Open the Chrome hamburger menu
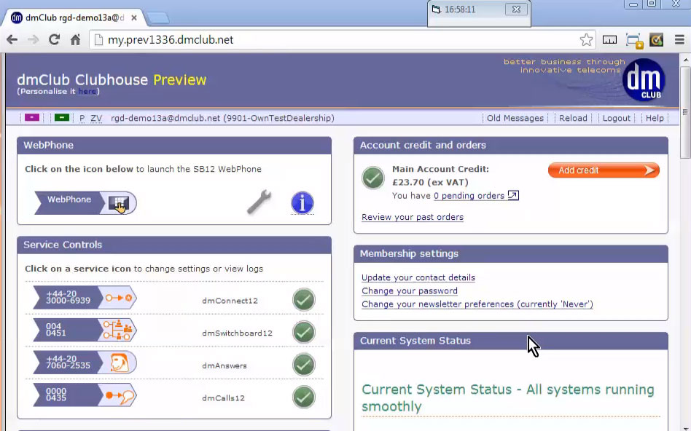Viewport: 691px width, 431px height. (679, 40)
